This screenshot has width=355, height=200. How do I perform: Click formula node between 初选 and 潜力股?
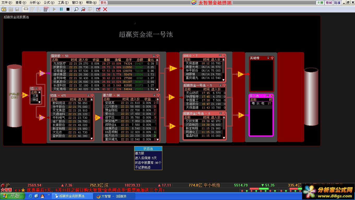pos(98,117)
